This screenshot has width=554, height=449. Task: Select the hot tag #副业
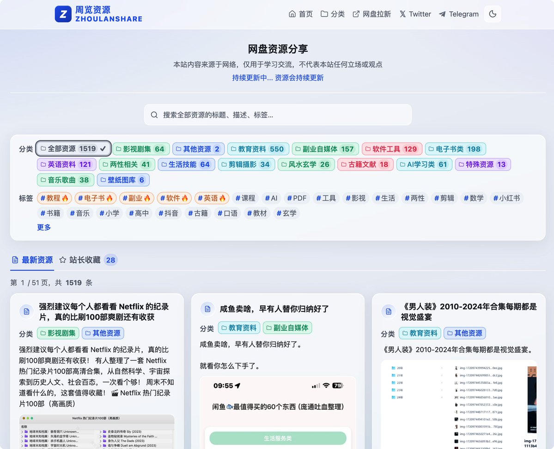136,198
